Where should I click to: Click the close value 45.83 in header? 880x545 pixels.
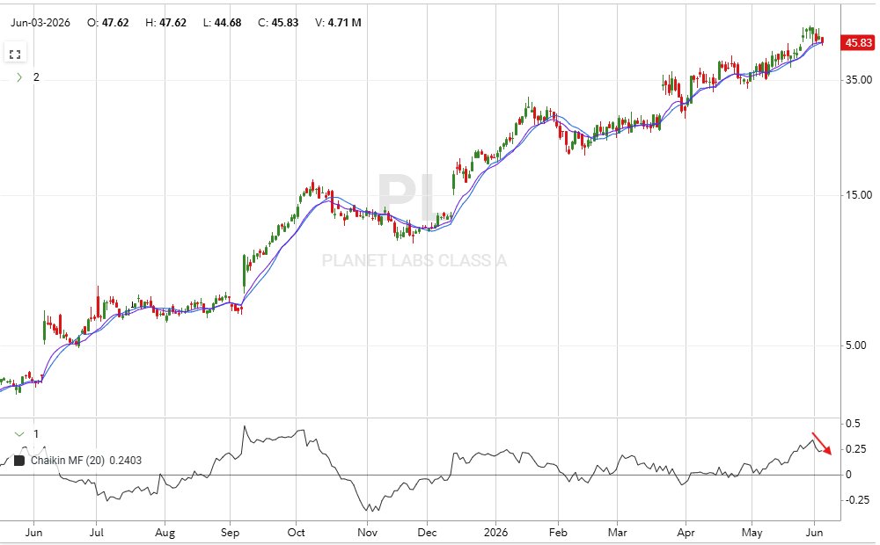pos(285,23)
